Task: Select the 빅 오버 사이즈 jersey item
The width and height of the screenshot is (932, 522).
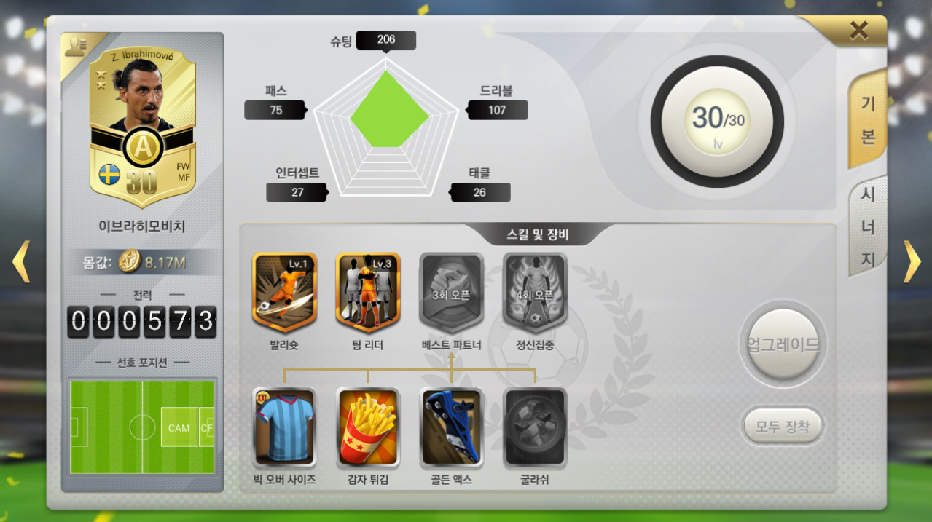Action: point(284,427)
